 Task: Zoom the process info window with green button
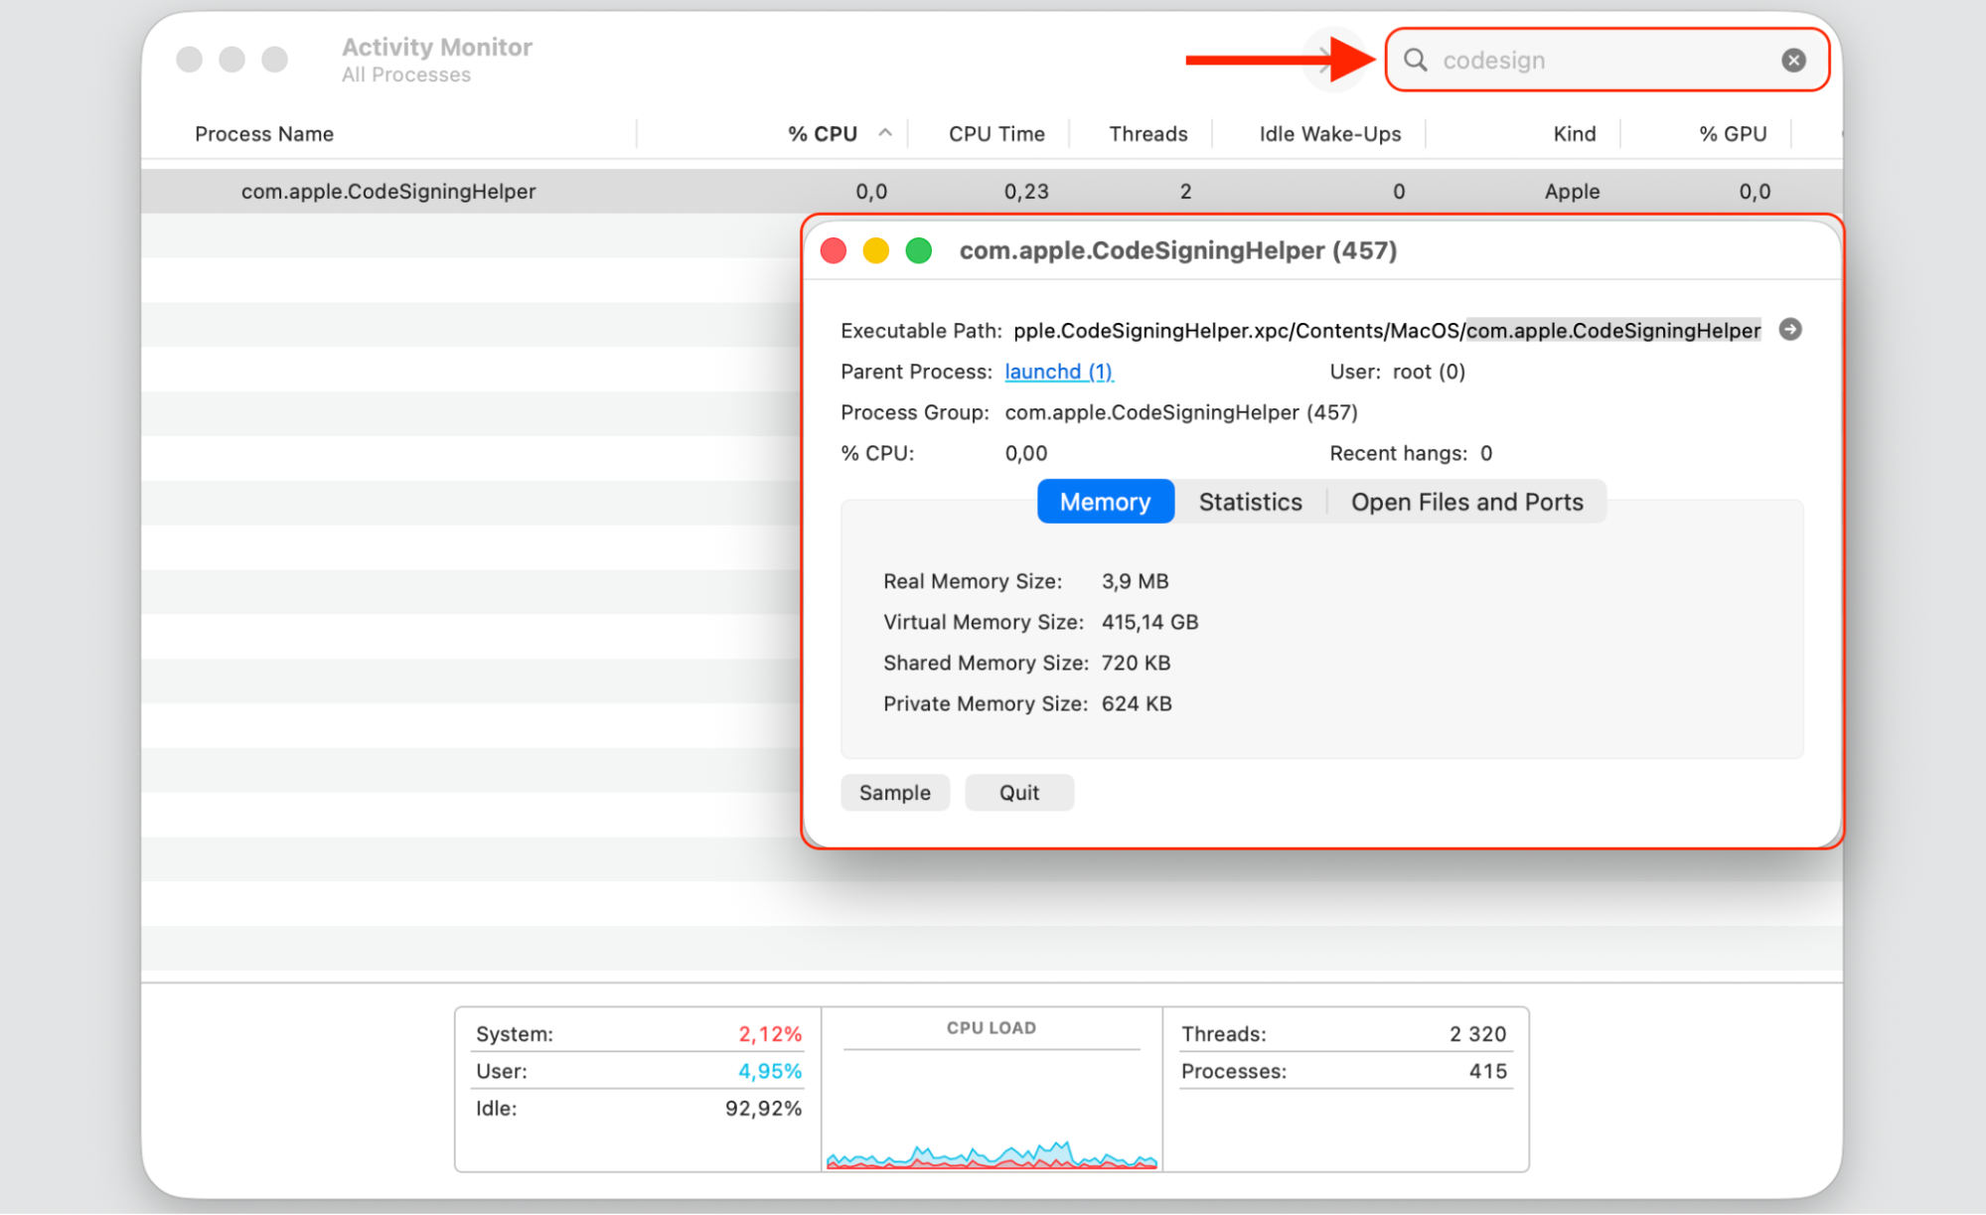tap(919, 250)
